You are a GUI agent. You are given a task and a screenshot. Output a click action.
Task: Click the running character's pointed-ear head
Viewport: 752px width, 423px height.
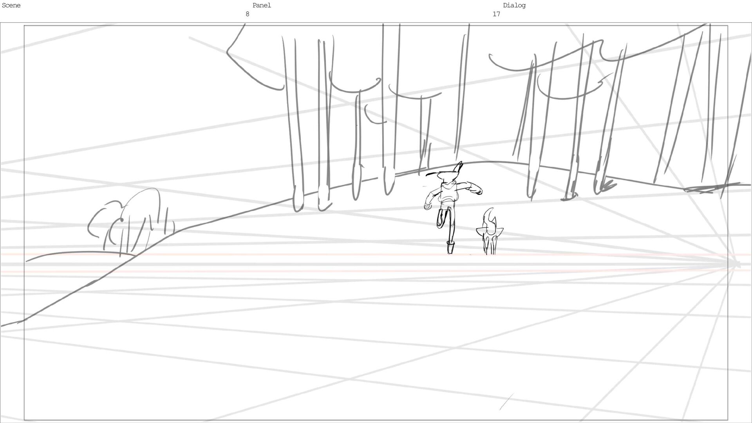click(x=448, y=175)
